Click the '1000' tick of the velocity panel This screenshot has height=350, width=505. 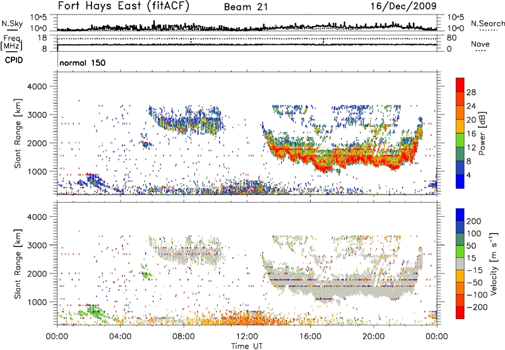pyautogui.click(x=37, y=302)
